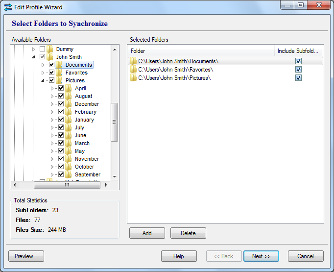Click folder icon for Pictures path row
Image resolution: width=334 pixels, height=272 pixels.
(x=133, y=78)
